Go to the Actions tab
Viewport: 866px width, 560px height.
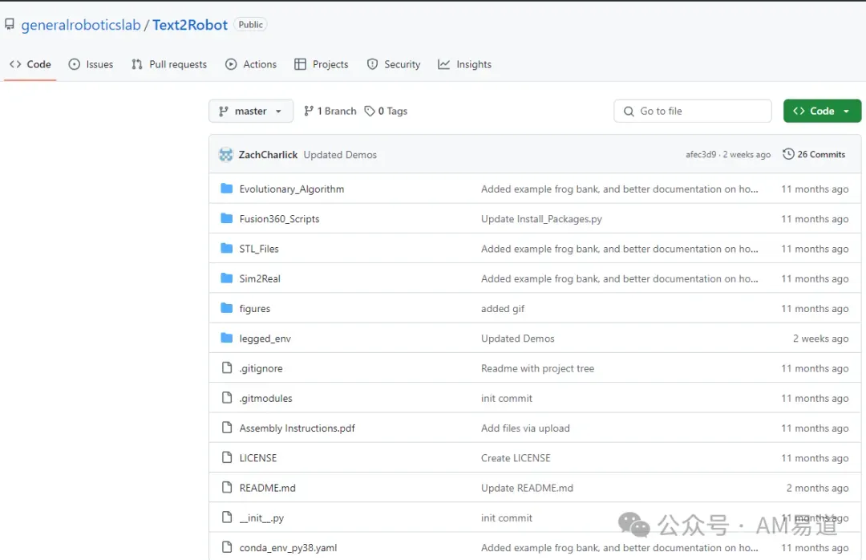coord(251,65)
